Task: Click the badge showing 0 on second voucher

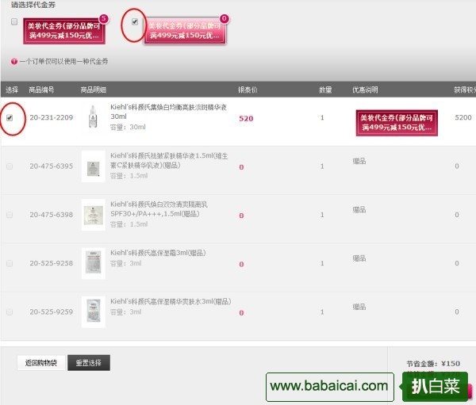Action: 224,17
